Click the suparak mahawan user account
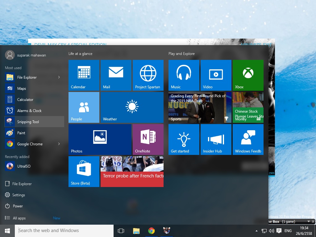This screenshot has width=316, height=237. [26, 55]
